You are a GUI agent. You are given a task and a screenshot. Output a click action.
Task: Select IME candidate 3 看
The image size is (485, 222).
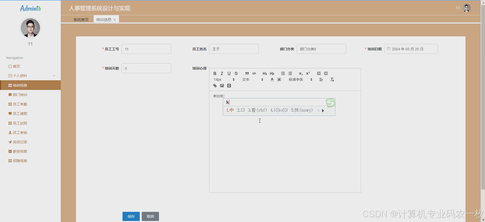[x=257, y=110]
